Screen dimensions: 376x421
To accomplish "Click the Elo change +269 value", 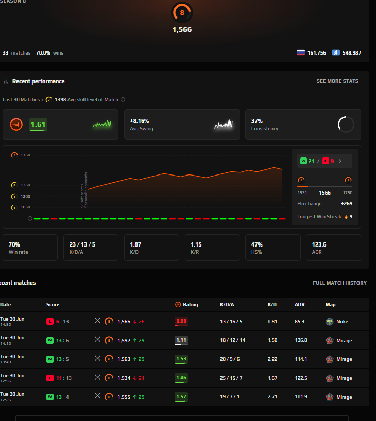I will pyautogui.click(x=347, y=203).
